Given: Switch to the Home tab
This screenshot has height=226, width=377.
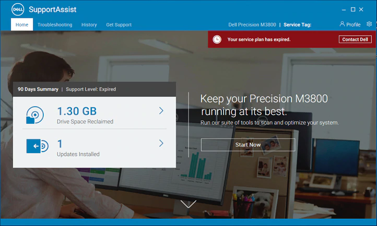Looking at the screenshot, I should (x=22, y=24).
